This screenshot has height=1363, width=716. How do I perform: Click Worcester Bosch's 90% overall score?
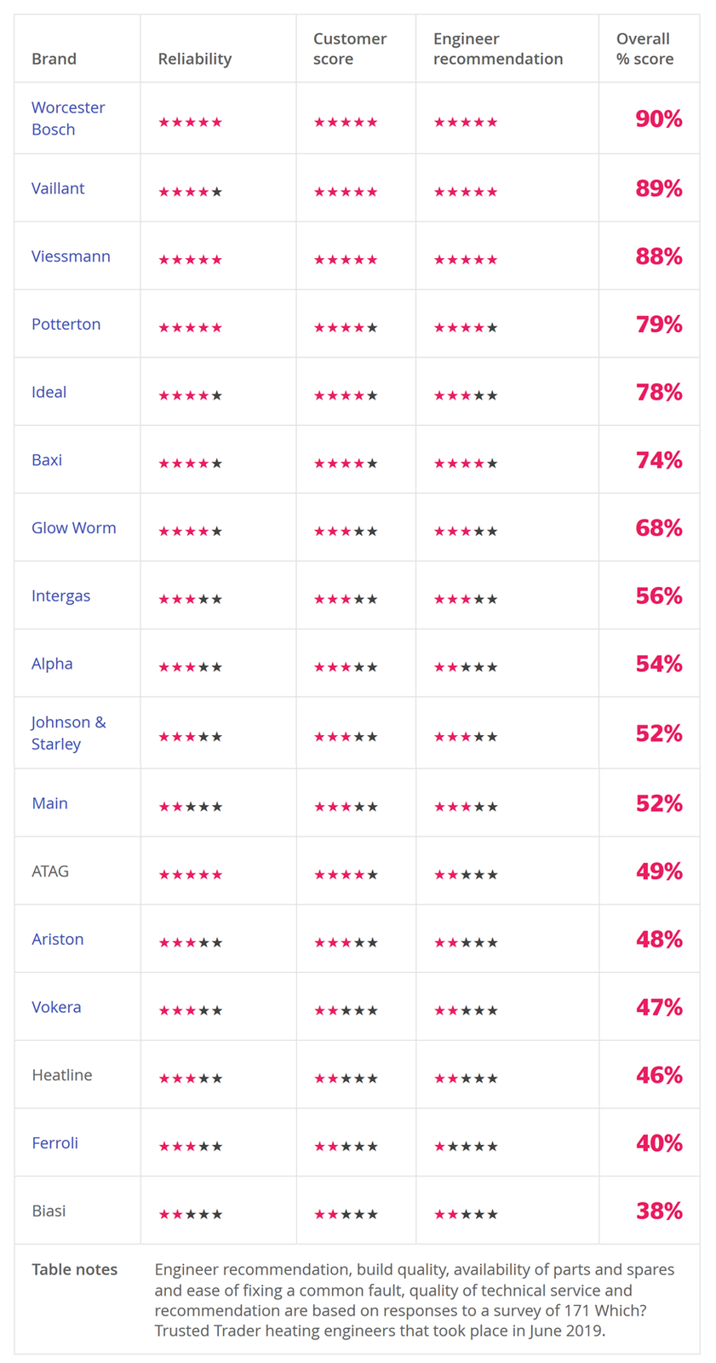tap(658, 119)
